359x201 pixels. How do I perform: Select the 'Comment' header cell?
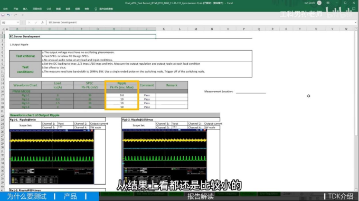(147, 85)
